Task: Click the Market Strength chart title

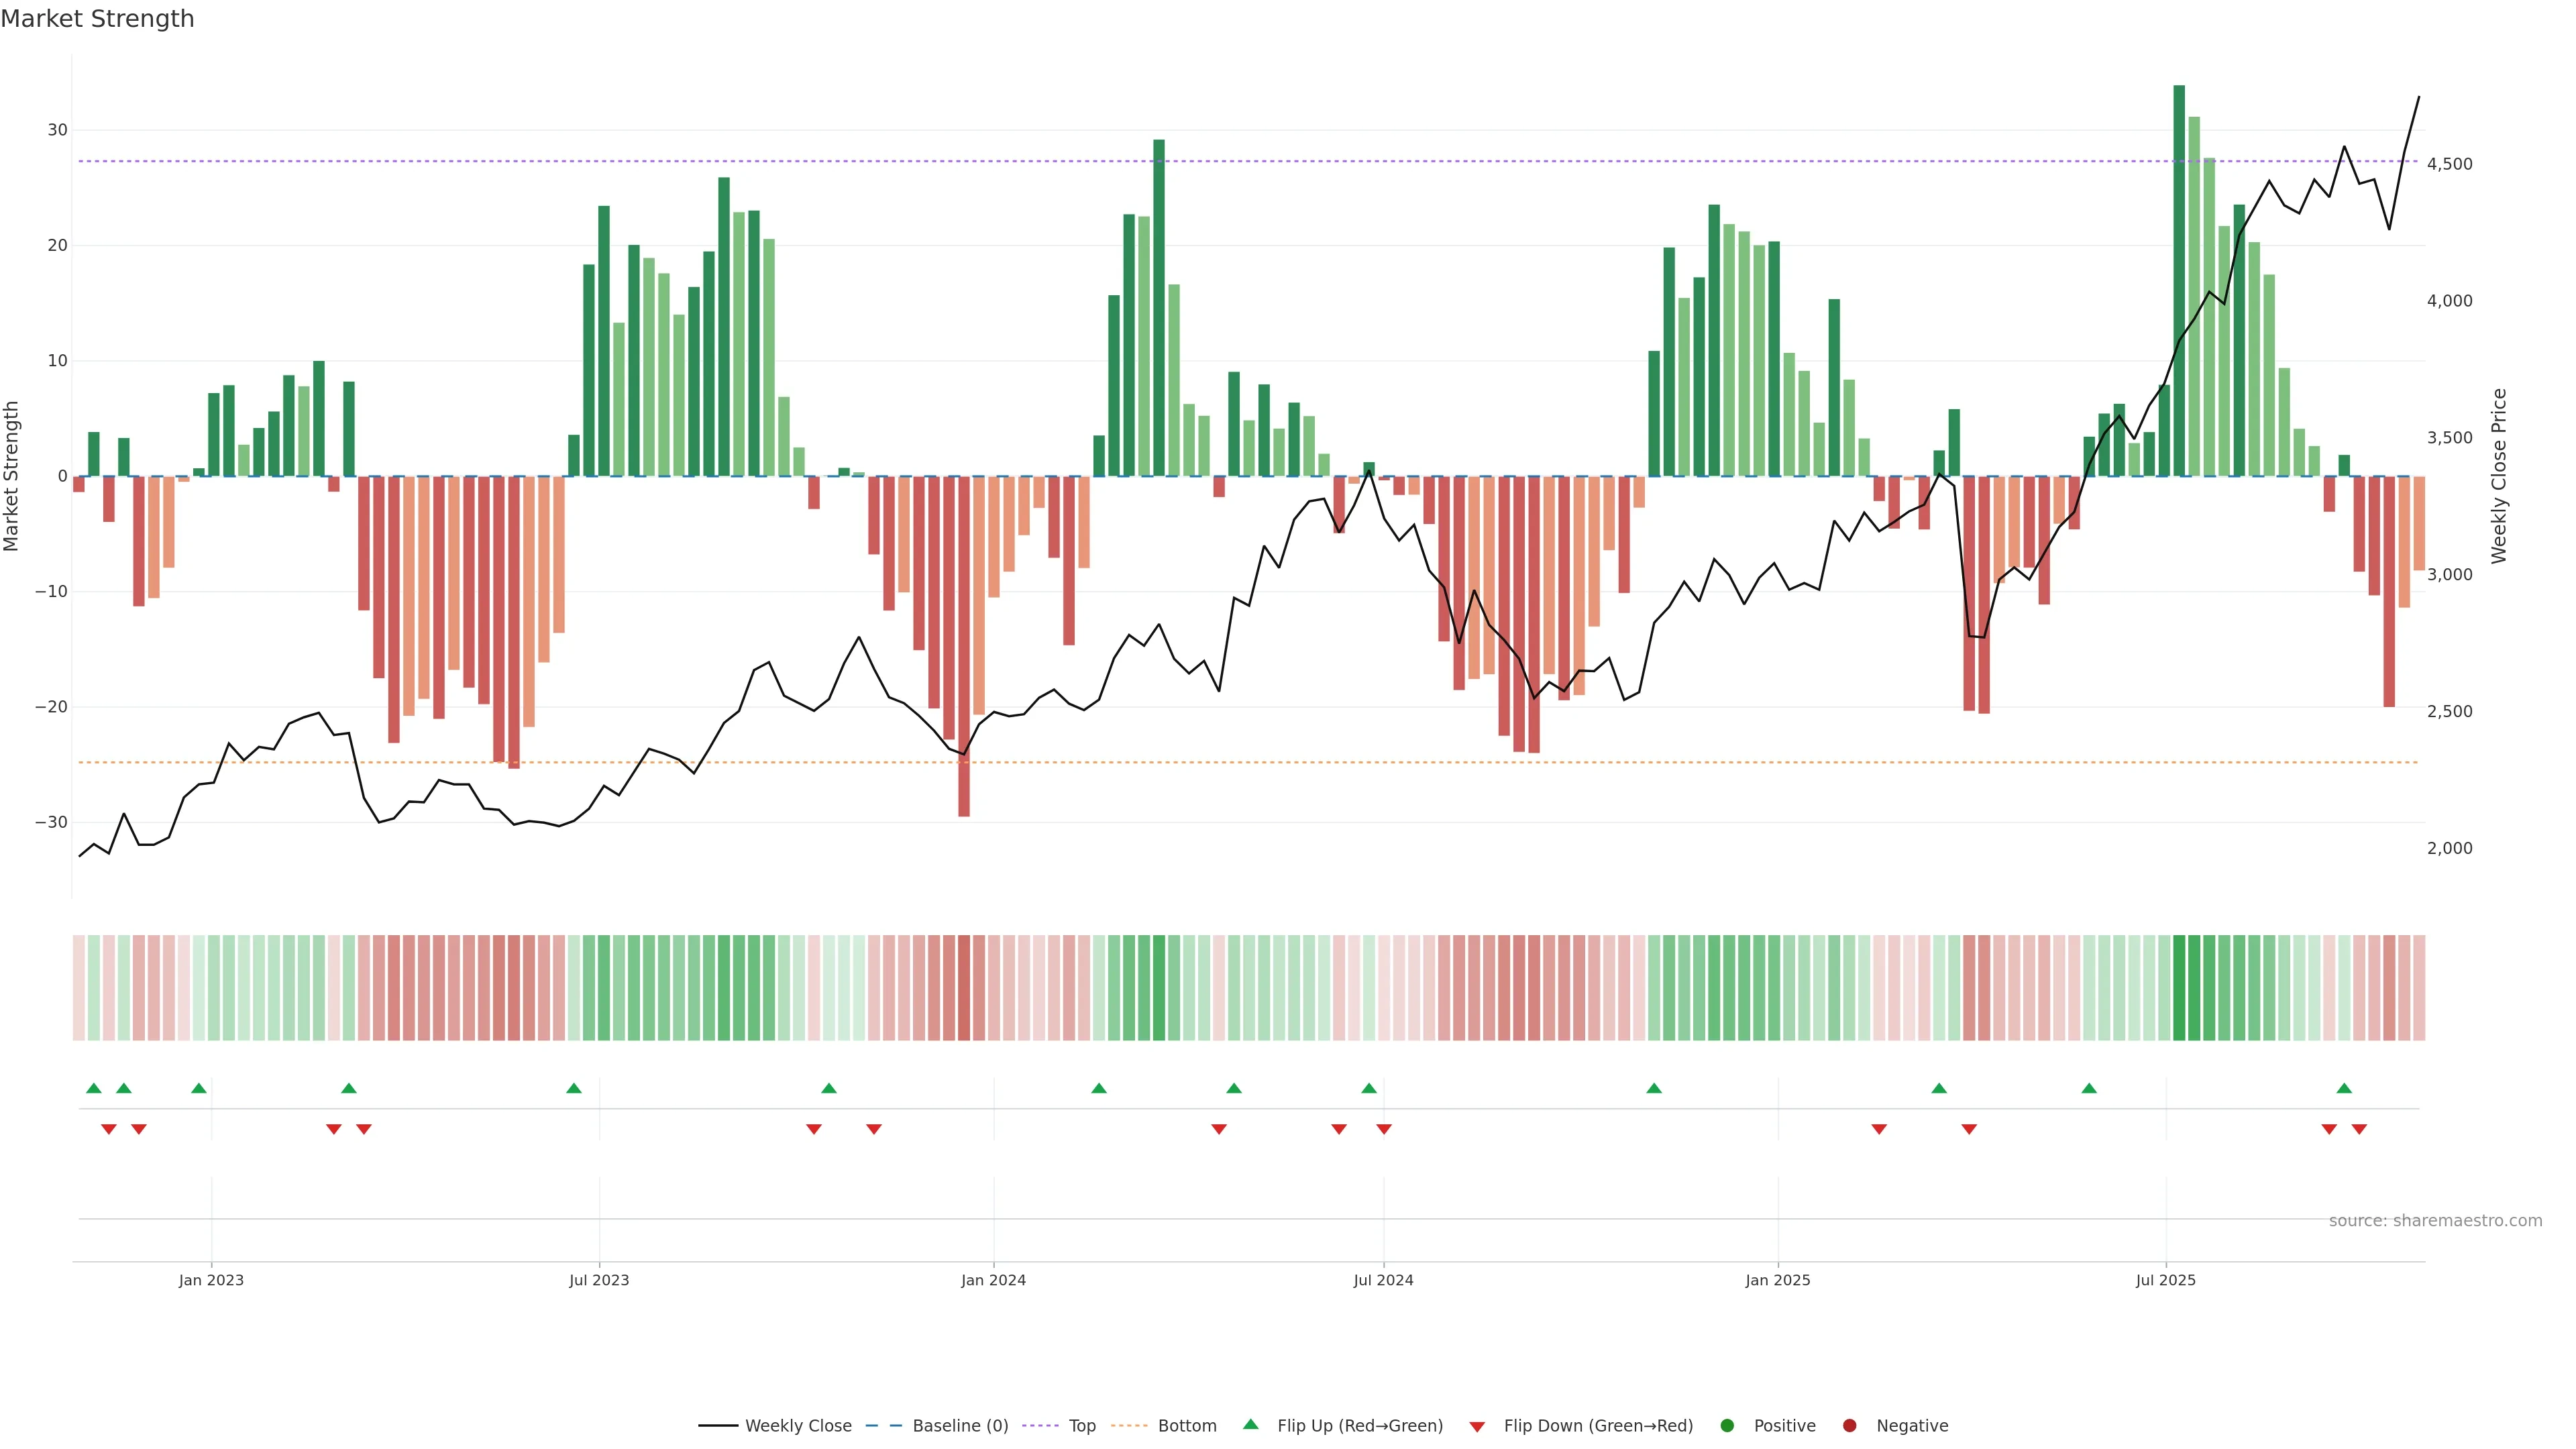Action: point(97,19)
